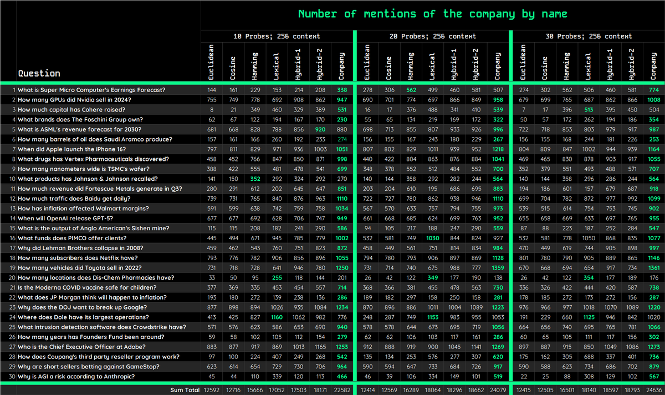Screen dimensions: 665x395
Task: Select 'What products has Johnson & Johnson recalled?'
Action: point(88,179)
